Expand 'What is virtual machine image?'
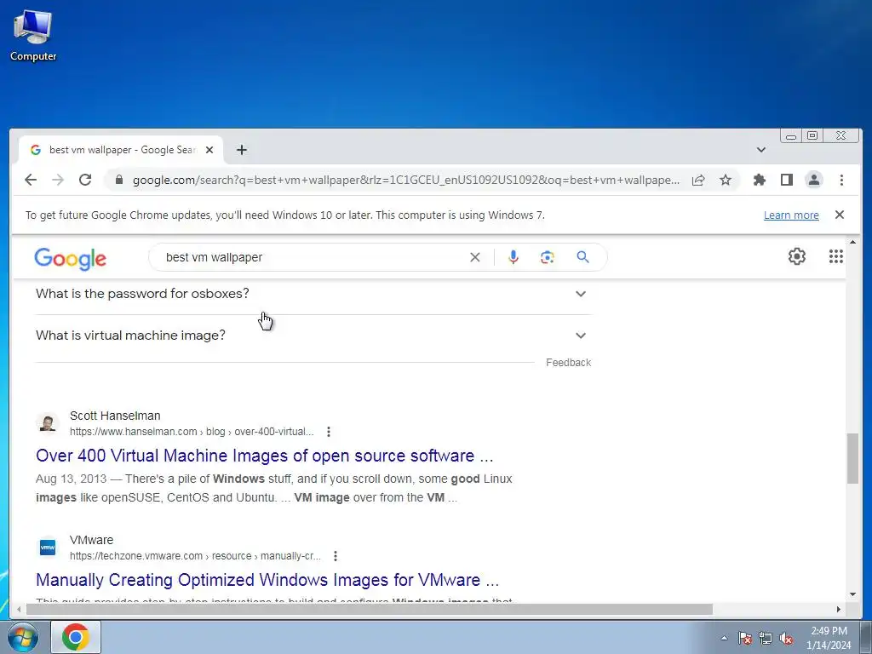 pos(312,336)
